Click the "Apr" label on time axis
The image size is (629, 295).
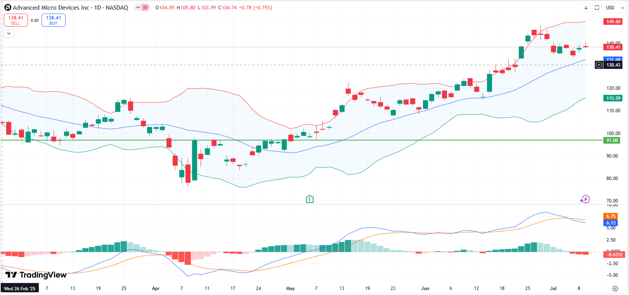point(156,288)
